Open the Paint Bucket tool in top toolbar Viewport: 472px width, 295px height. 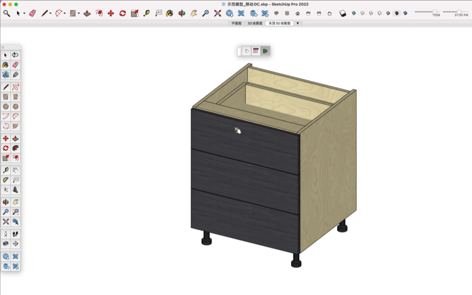[x=170, y=13]
